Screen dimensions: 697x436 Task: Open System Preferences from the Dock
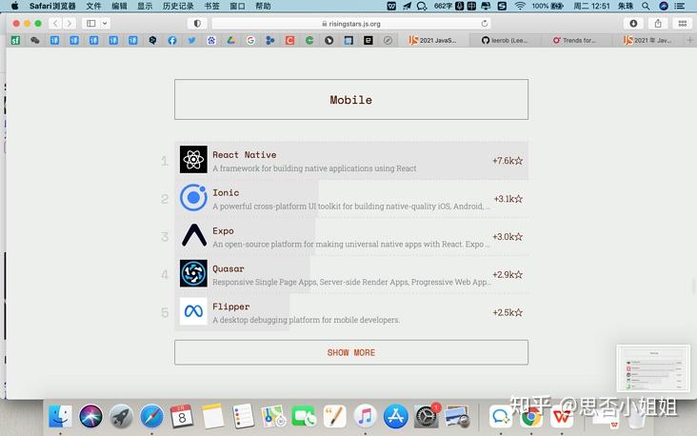(427, 416)
